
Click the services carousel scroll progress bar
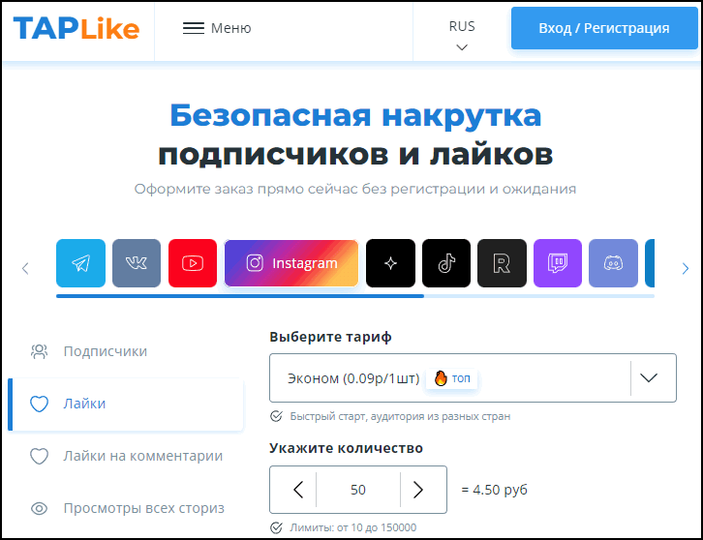point(355,296)
